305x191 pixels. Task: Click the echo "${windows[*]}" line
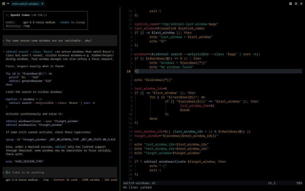tap(153, 80)
